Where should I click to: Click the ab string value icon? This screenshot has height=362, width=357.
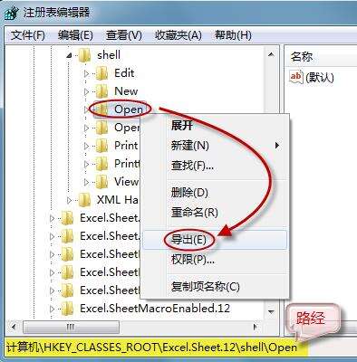pyautogui.click(x=295, y=77)
